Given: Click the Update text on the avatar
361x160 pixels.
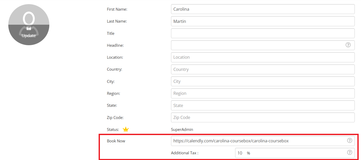Looking at the screenshot, I should point(29,36).
